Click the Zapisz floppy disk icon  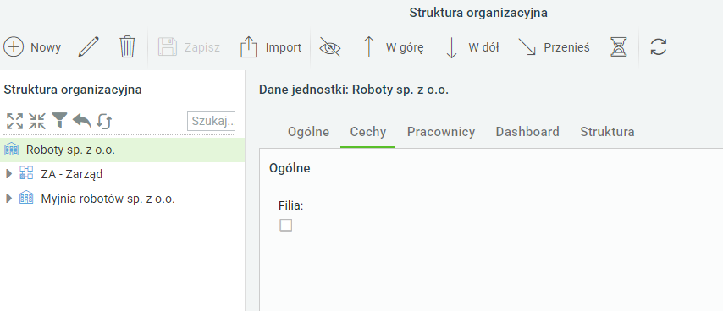168,47
